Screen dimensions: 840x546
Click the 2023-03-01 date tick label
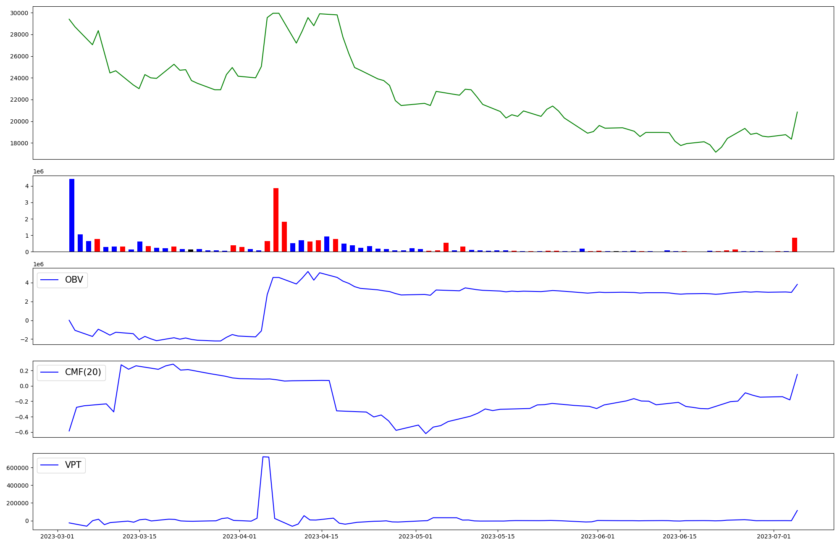[57, 536]
